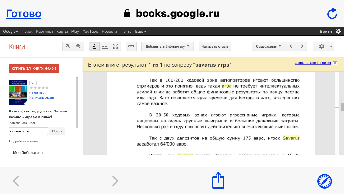Zoom in with magnifier plus icon
Viewport: 344px width, 194px height.
(x=68, y=46)
